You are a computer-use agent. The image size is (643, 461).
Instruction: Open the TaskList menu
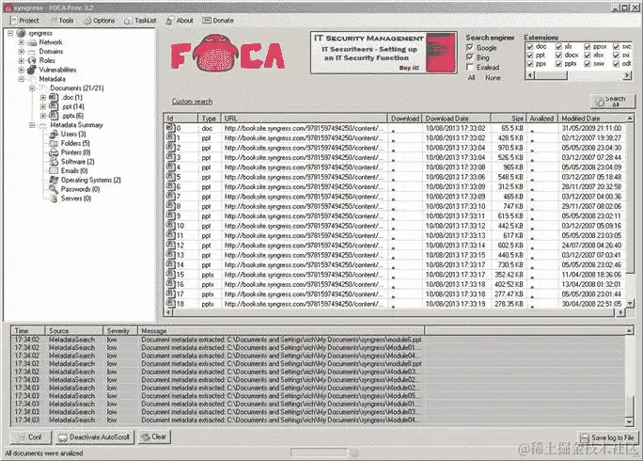point(141,21)
